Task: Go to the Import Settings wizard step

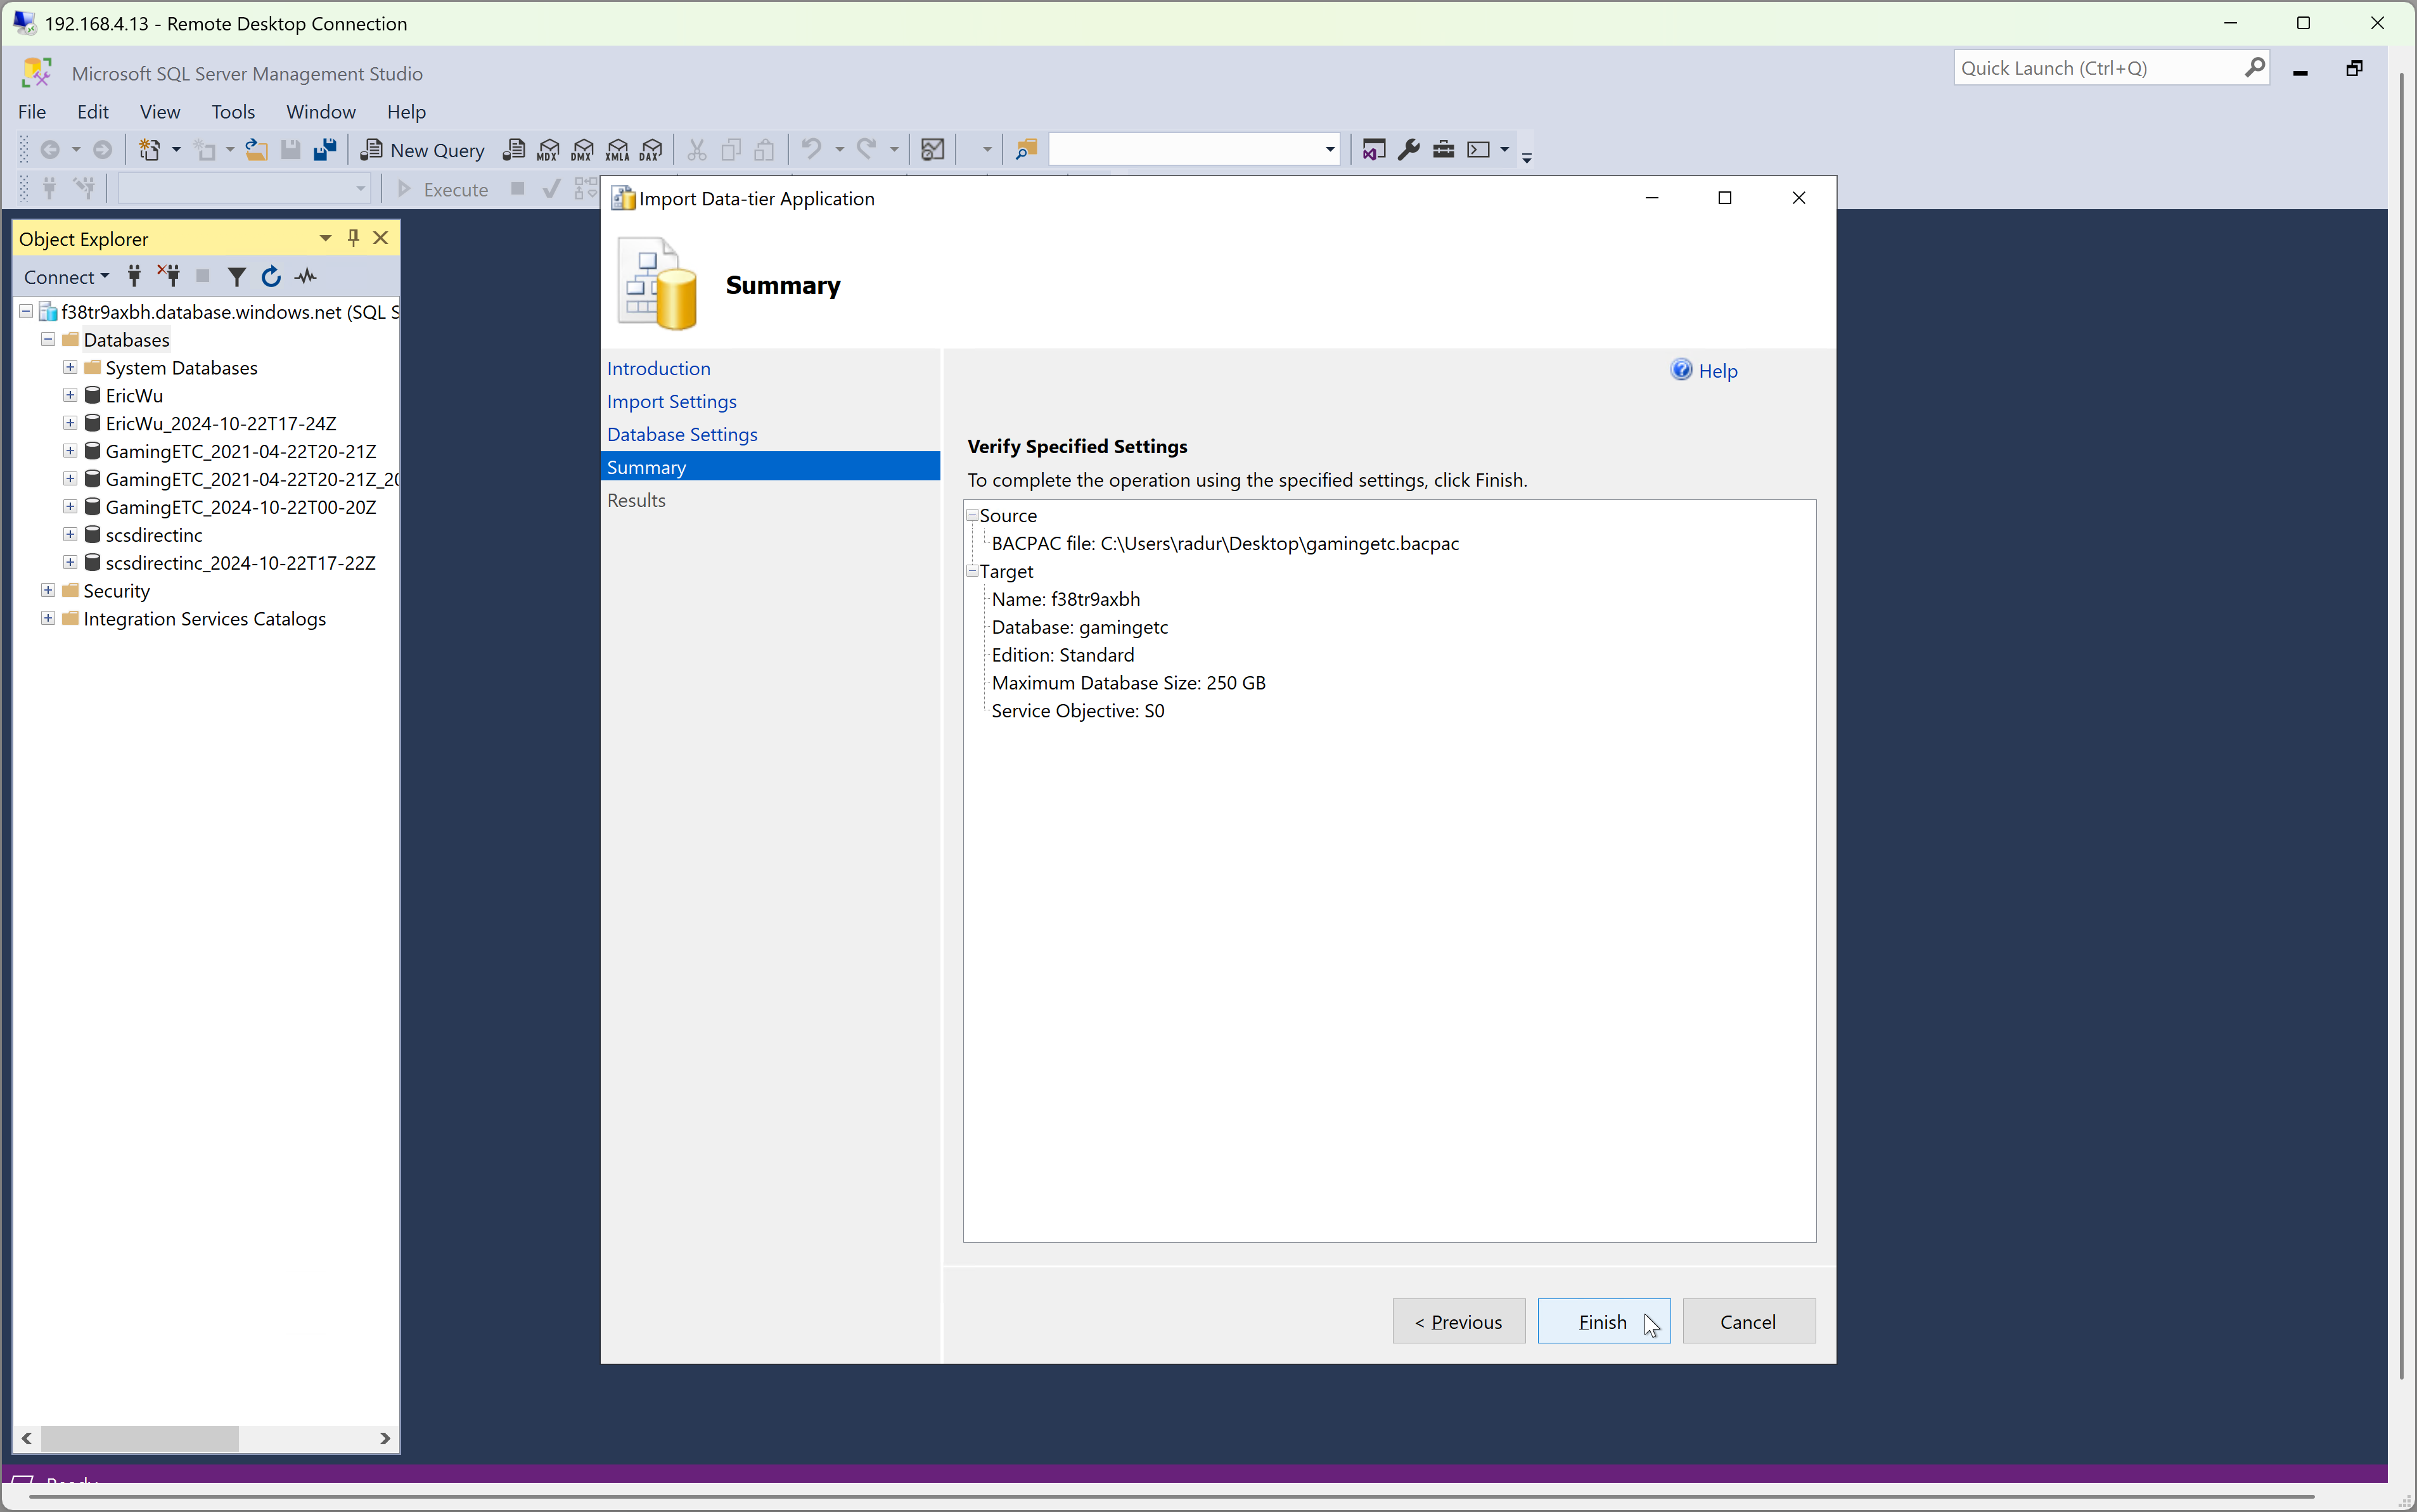Action: click(672, 401)
